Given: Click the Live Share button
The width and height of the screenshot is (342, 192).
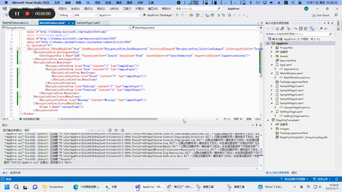Looking at the screenshot, I should pyautogui.click(x=321, y=15).
